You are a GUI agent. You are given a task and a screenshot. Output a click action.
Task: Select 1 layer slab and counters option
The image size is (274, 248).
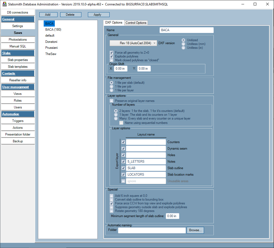(116, 115)
